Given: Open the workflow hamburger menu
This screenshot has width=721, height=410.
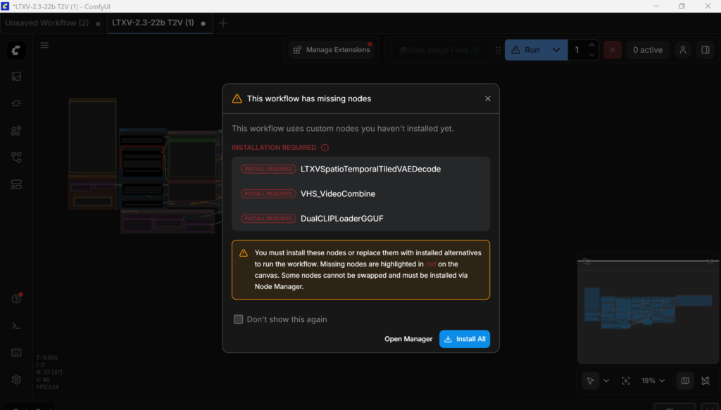Looking at the screenshot, I should click(44, 44).
